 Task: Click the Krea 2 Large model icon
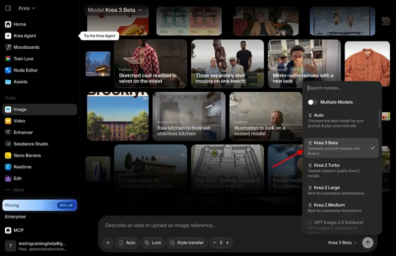[x=310, y=188]
